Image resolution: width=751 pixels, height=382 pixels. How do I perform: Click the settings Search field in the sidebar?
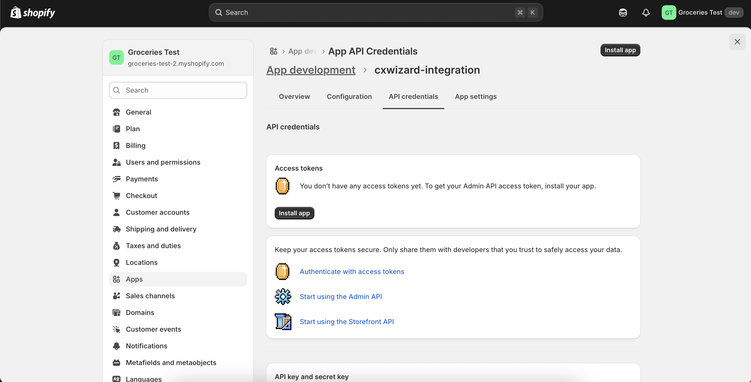pyautogui.click(x=178, y=90)
